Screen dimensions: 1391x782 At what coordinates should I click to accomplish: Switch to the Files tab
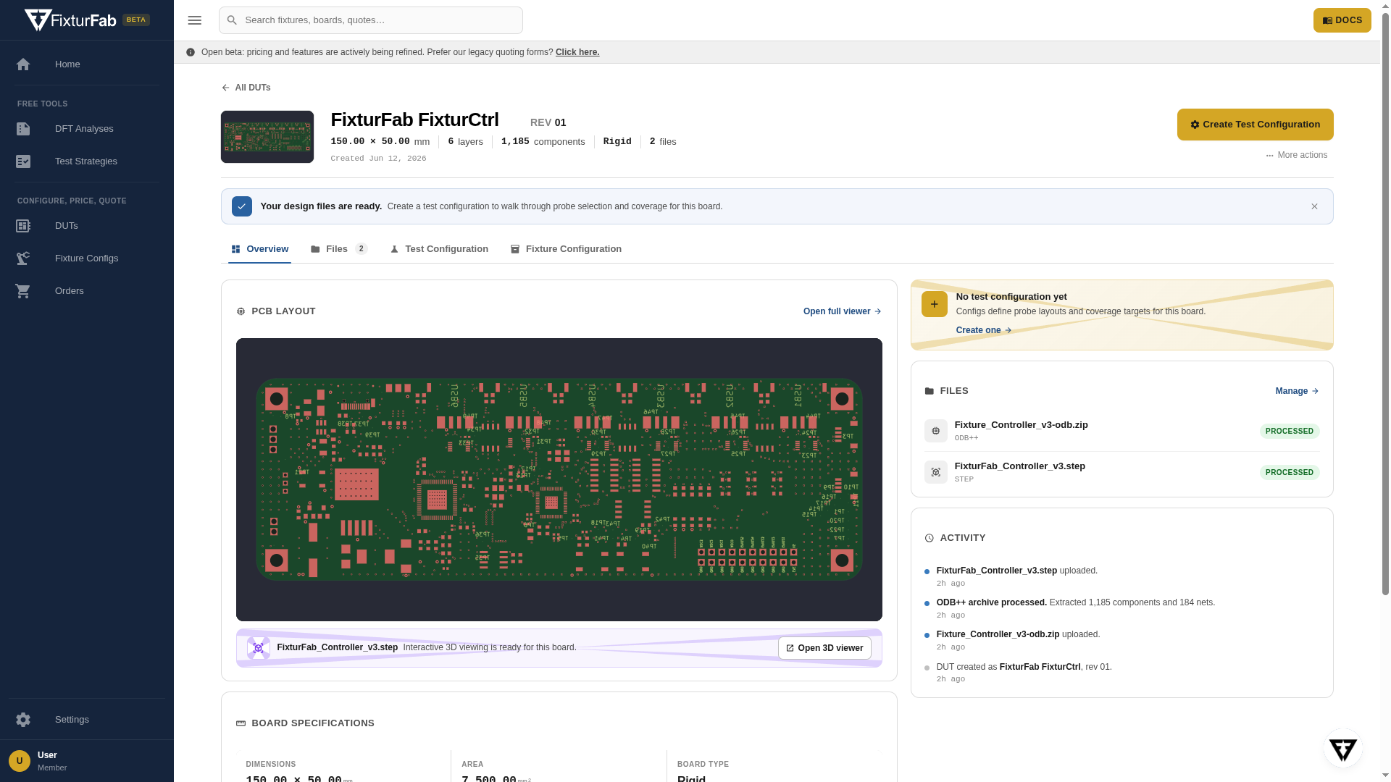339,249
